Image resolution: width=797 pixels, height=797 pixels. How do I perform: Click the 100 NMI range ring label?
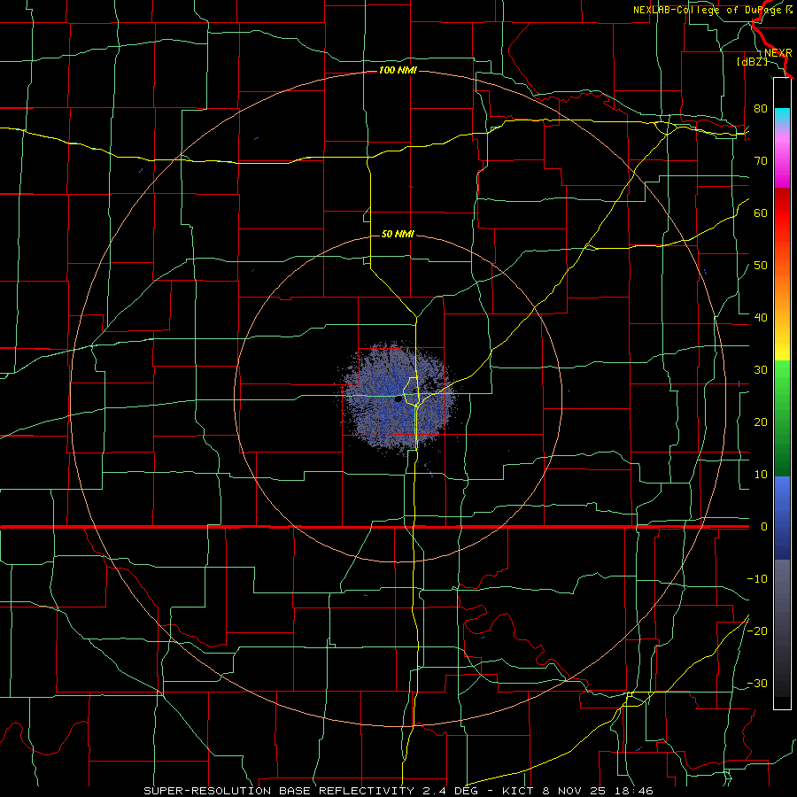point(398,70)
